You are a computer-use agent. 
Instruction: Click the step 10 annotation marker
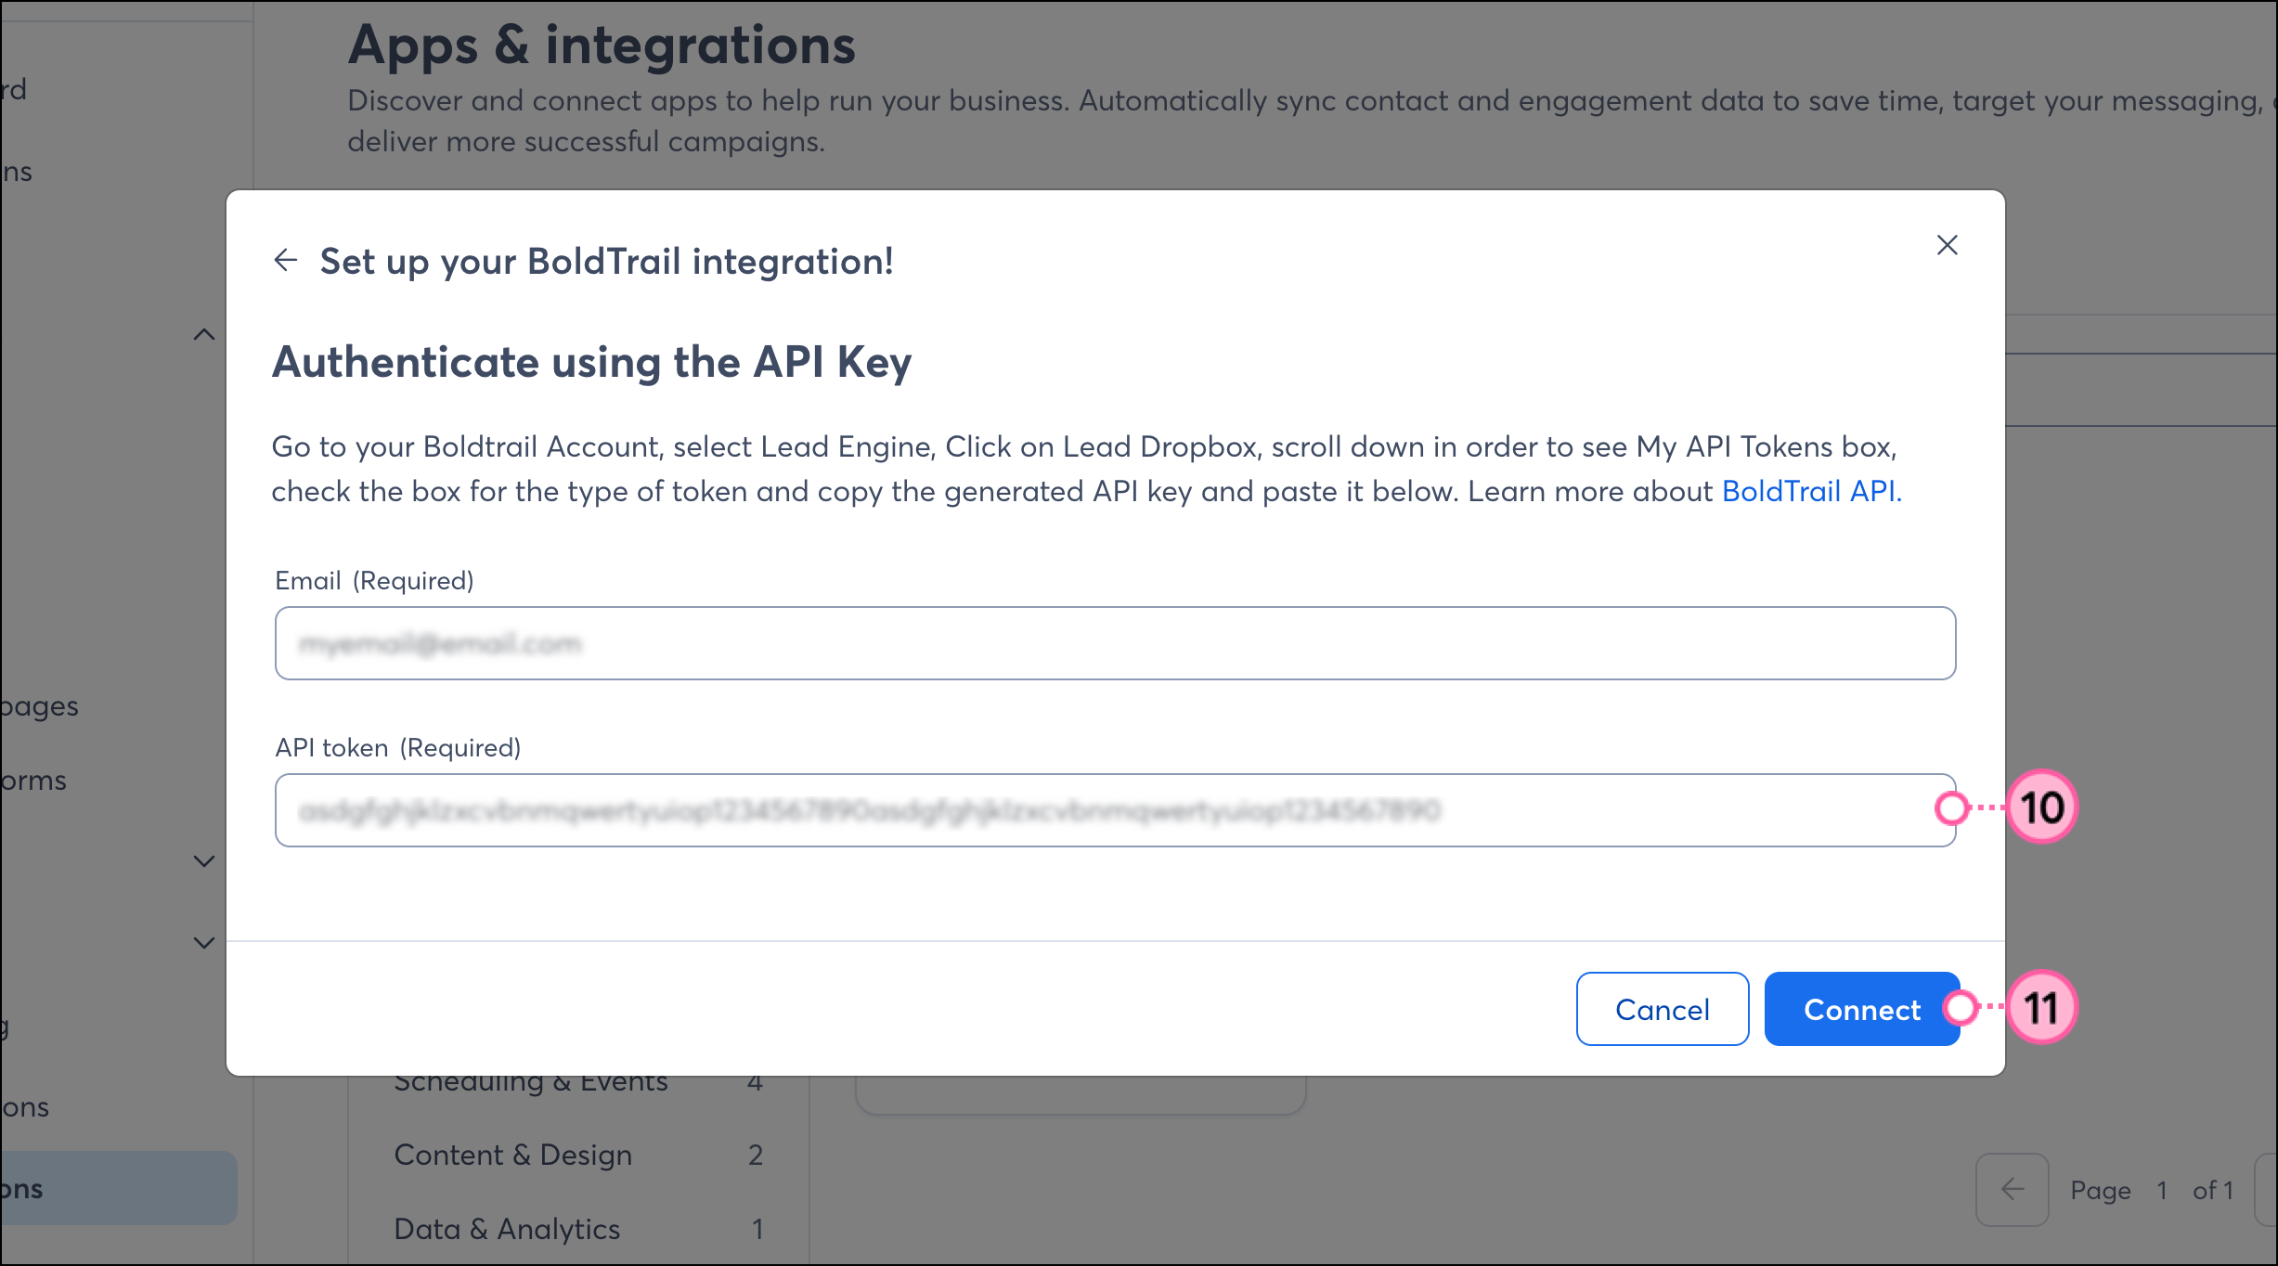(2041, 807)
